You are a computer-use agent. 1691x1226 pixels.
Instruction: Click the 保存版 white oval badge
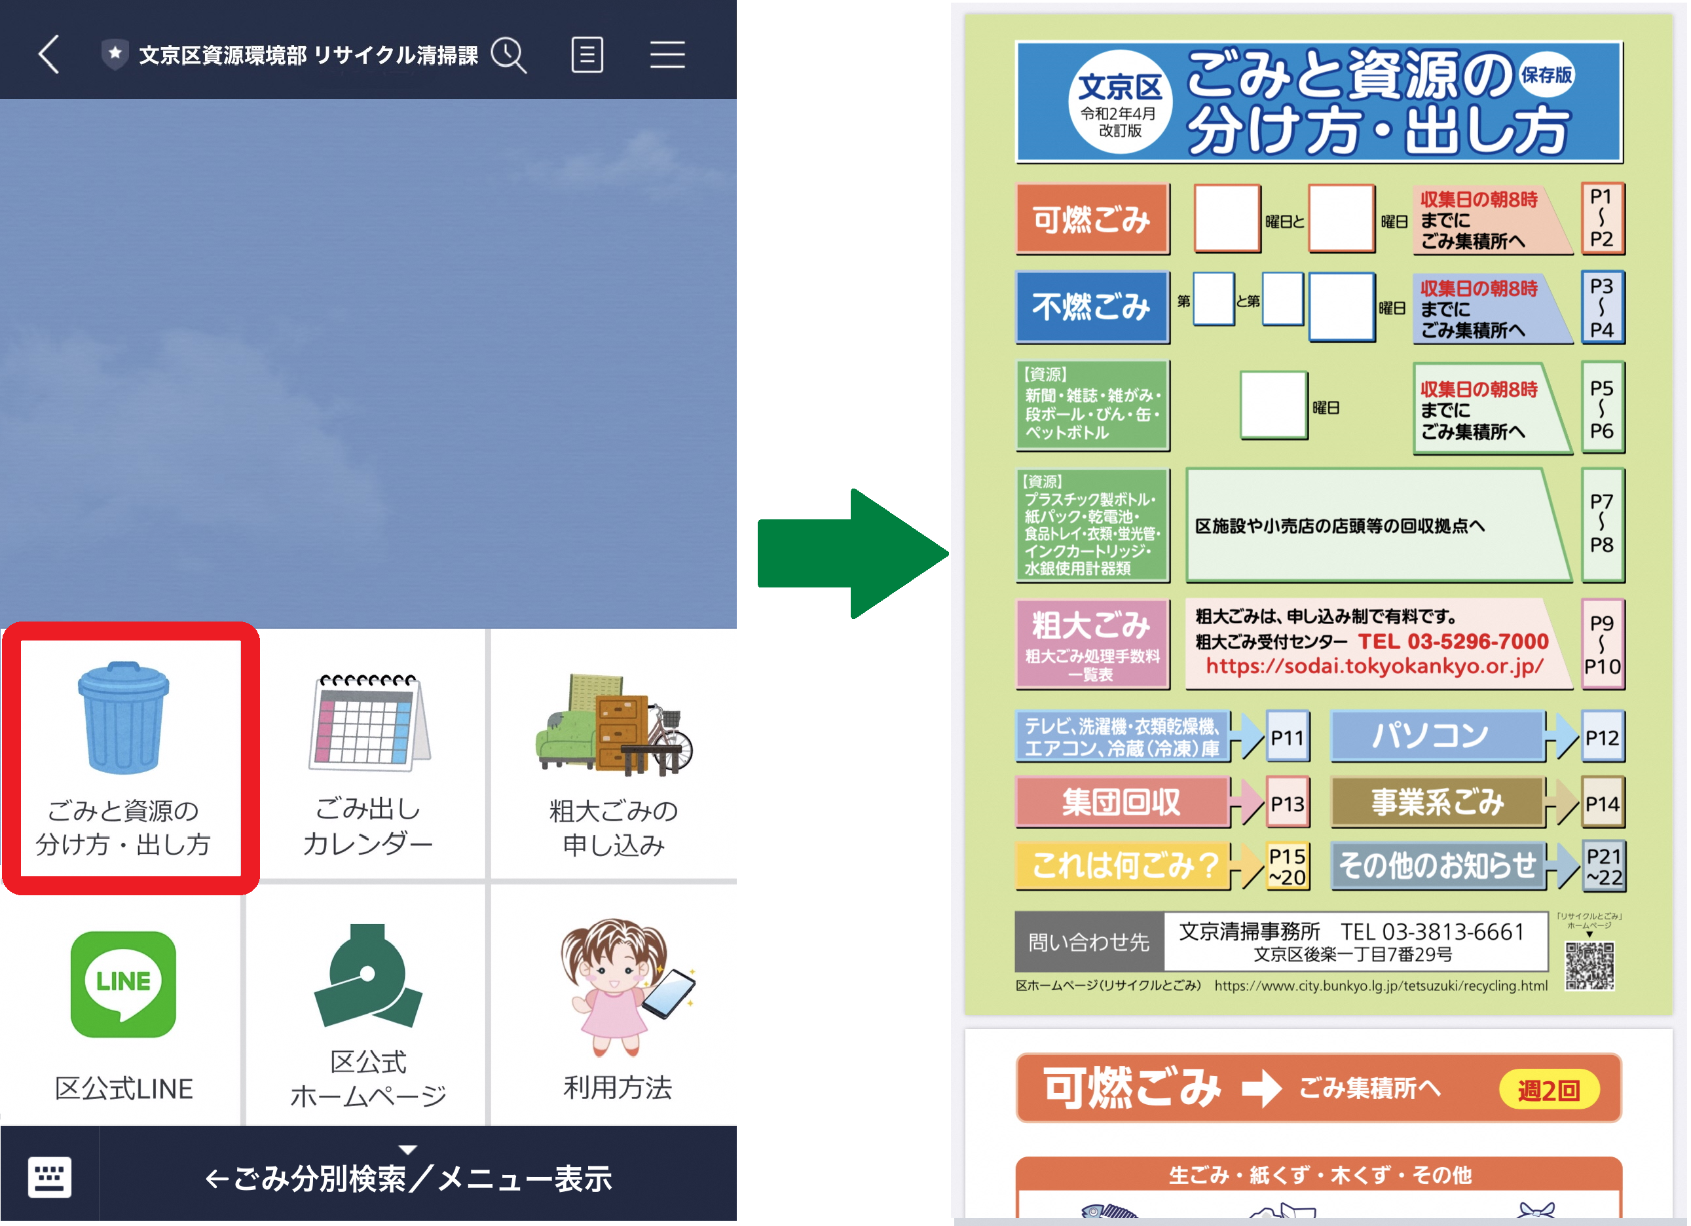[1548, 75]
